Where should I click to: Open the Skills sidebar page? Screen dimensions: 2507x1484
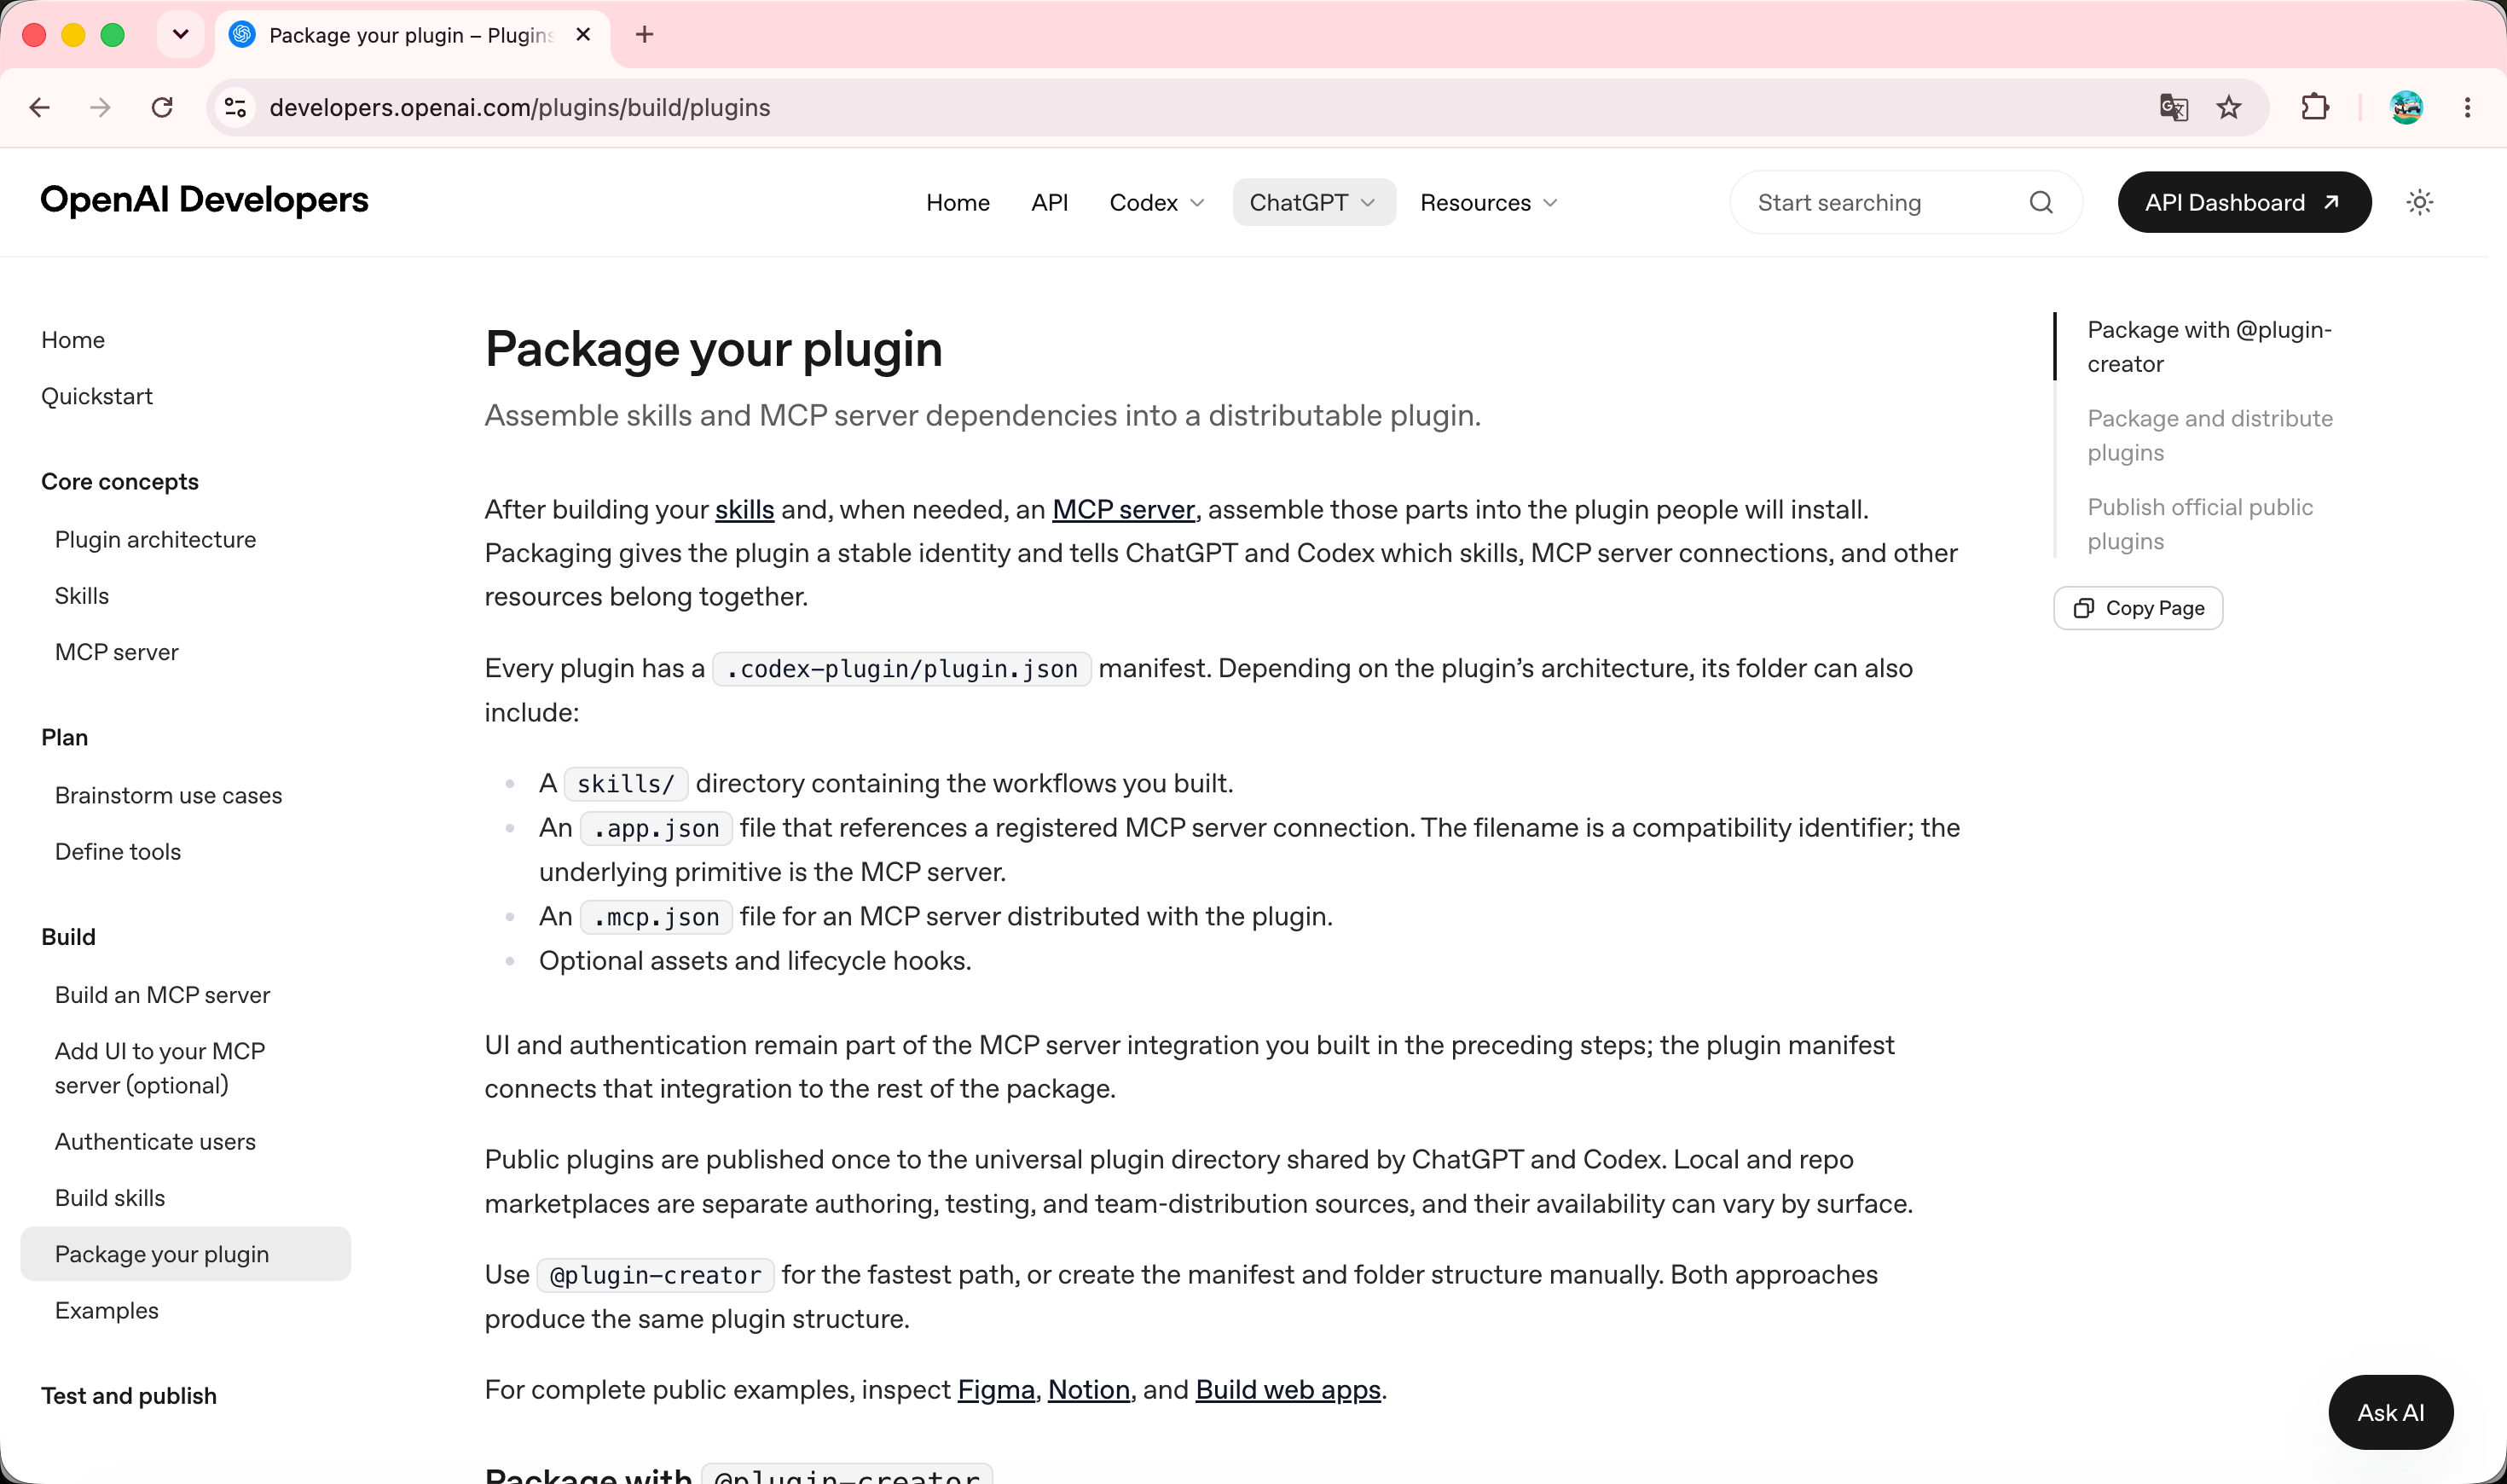tap(82, 596)
